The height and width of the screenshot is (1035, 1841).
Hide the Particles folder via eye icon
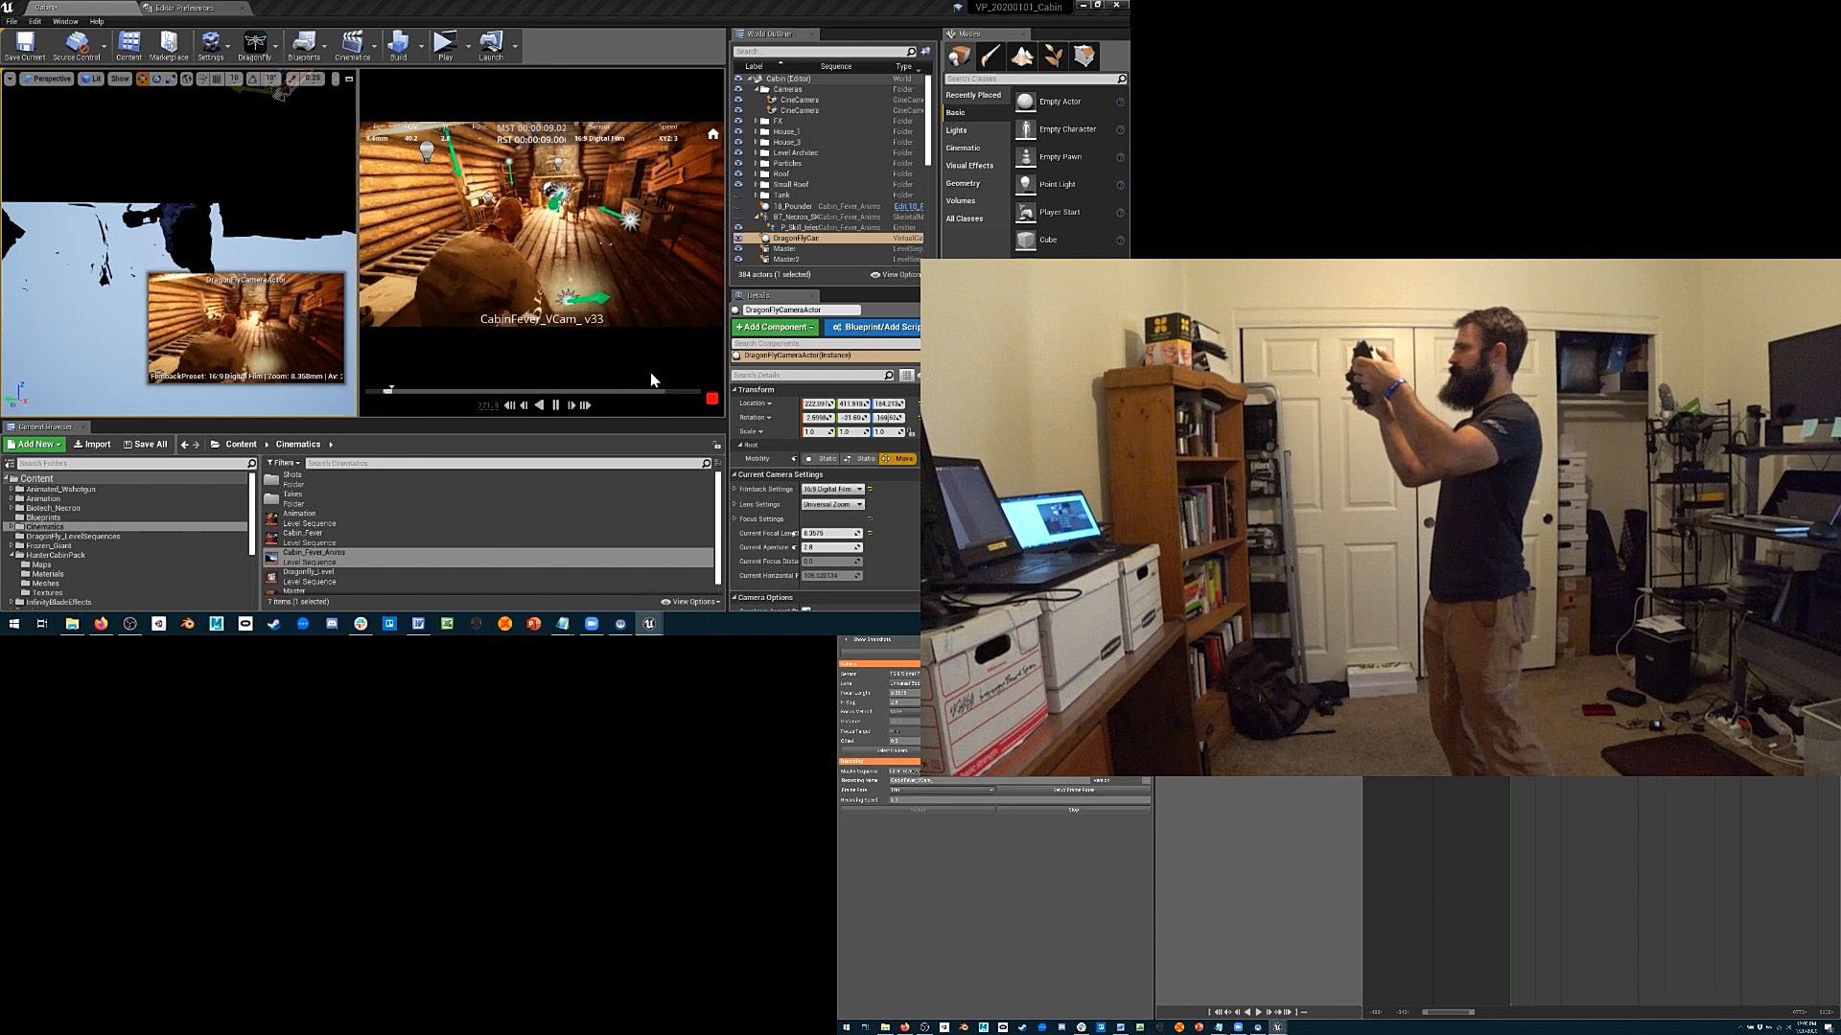pos(738,163)
